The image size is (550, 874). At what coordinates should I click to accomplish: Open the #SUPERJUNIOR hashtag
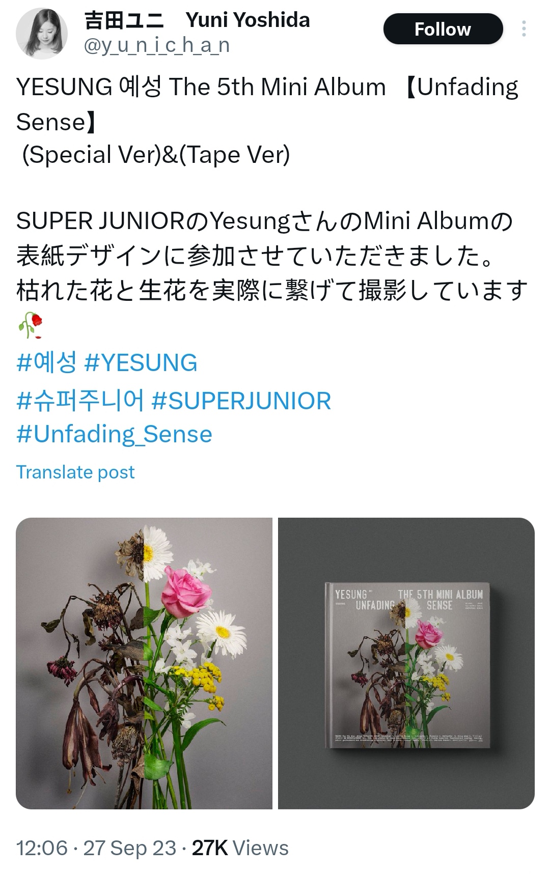click(x=241, y=401)
